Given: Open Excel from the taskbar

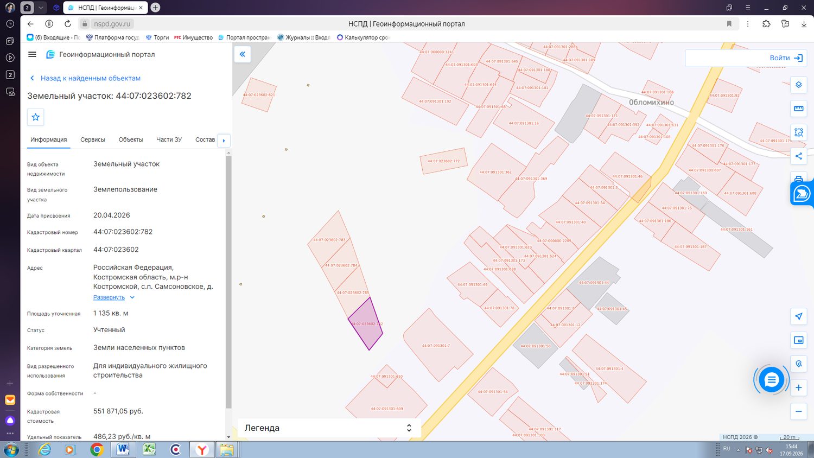Looking at the screenshot, I should [149, 449].
